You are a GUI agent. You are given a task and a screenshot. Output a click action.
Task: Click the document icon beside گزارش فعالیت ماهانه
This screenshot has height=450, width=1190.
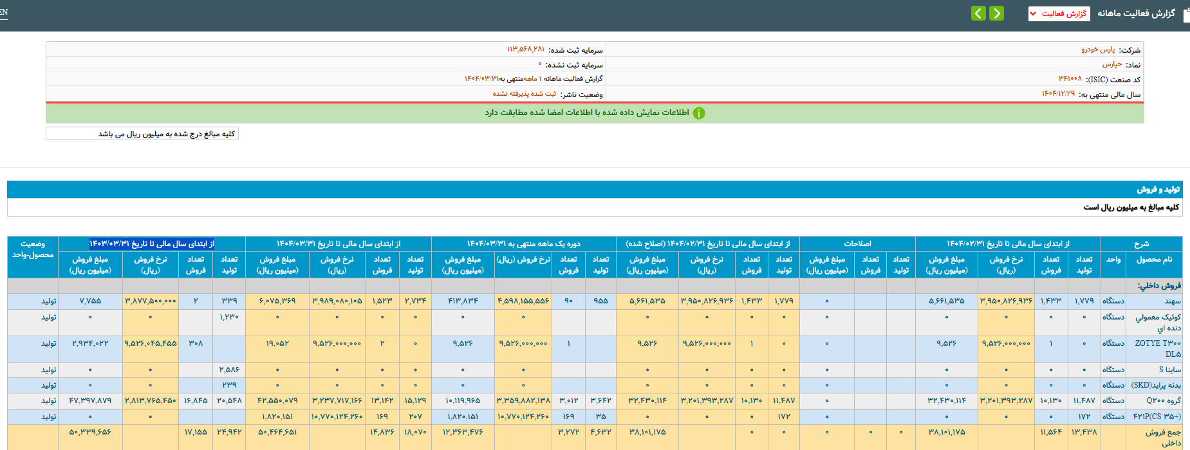pos(1186,14)
